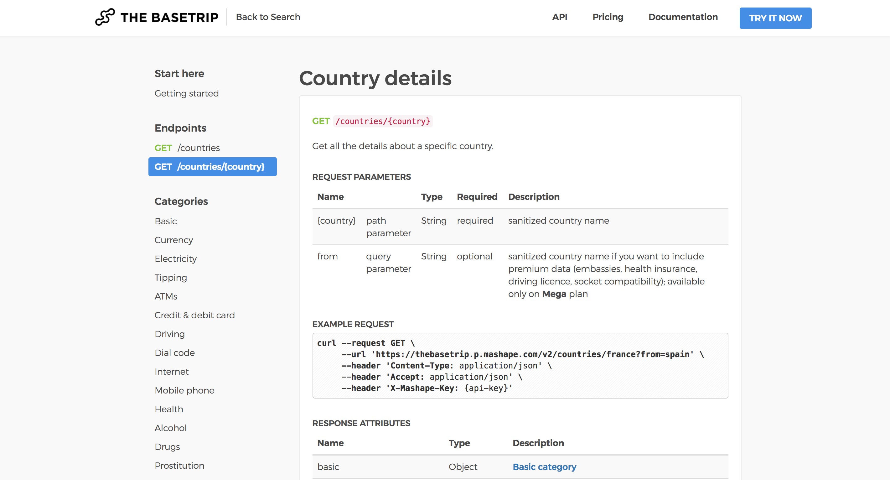
Task: Select the GET /countries endpoint
Action: click(x=187, y=148)
